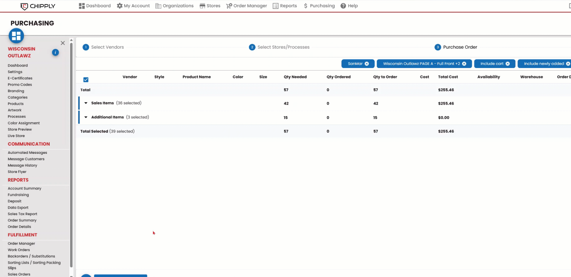Collapse the Additional Items group
The image size is (571, 277).
tap(86, 117)
